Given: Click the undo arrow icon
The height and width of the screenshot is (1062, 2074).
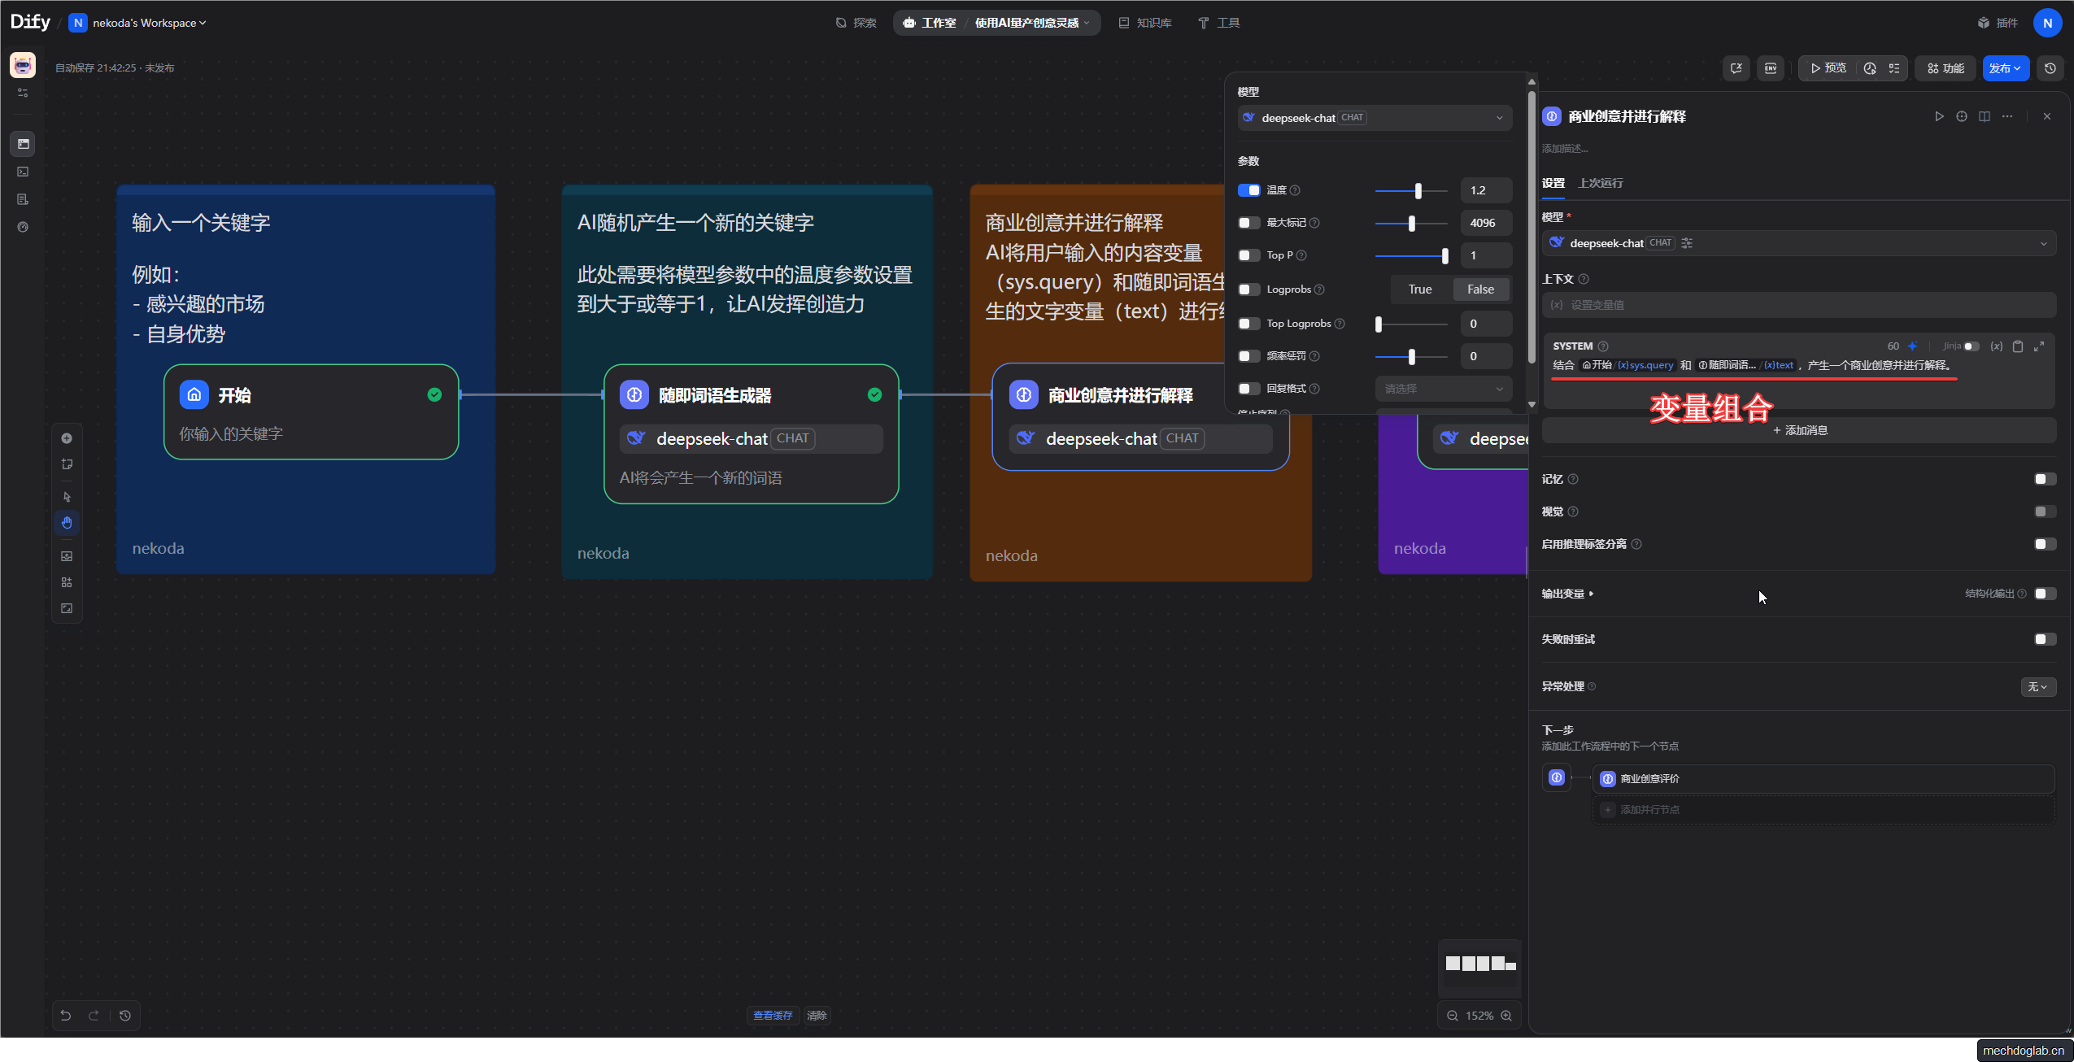Looking at the screenshot, I should point(66,1015).
